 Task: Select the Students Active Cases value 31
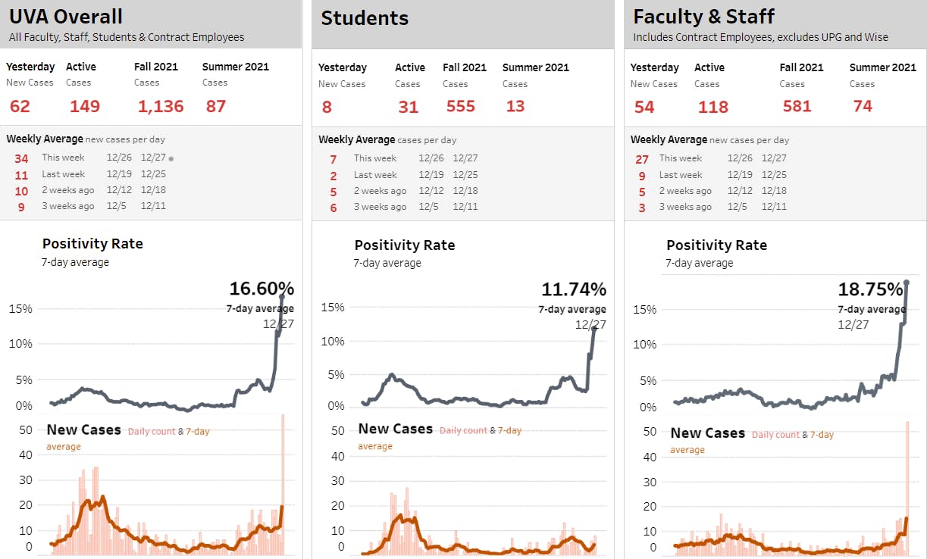pyautogui.click(x=409, y=107)
